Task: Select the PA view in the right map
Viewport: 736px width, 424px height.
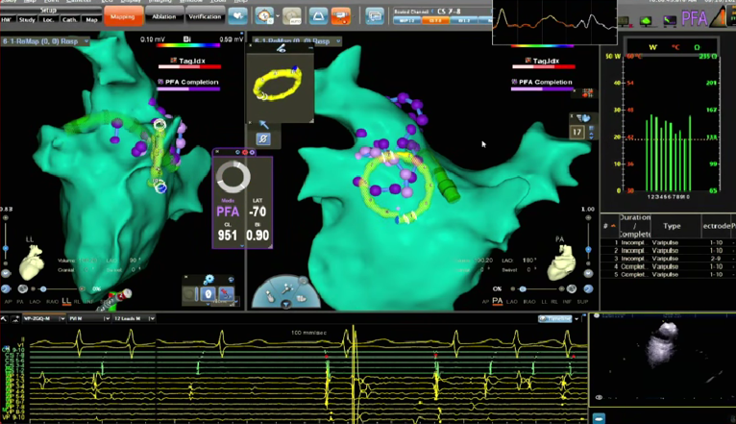Action: pyautogui.click(x=498, y=301)
